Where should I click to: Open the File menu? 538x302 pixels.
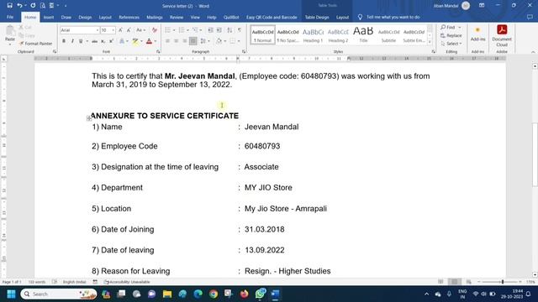[10, 17]
